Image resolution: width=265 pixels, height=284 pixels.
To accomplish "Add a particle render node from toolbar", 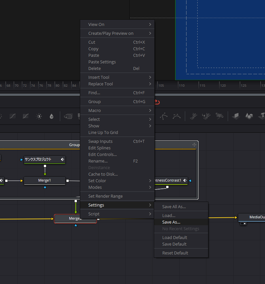I will 220,116.
